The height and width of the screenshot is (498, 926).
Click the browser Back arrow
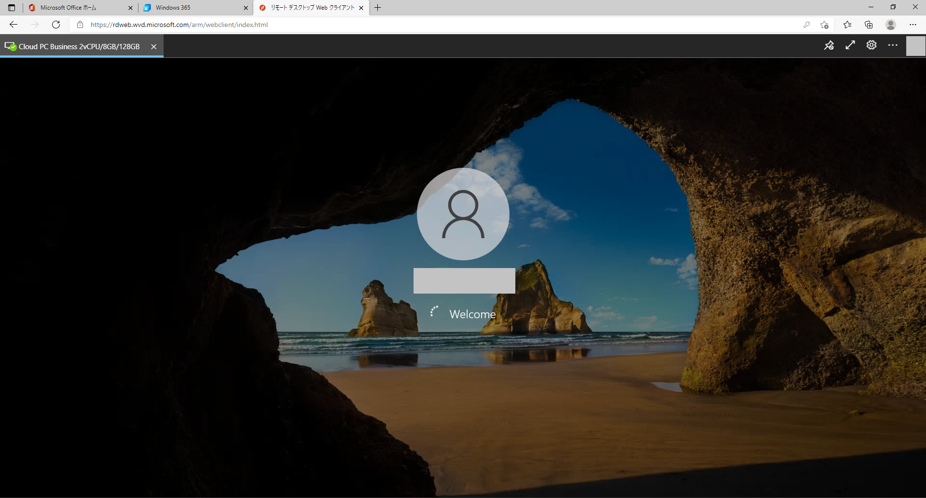pos(14,25)
